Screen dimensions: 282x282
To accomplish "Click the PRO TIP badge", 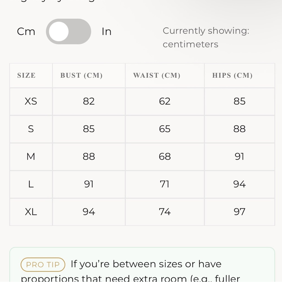I will point(43,265).
